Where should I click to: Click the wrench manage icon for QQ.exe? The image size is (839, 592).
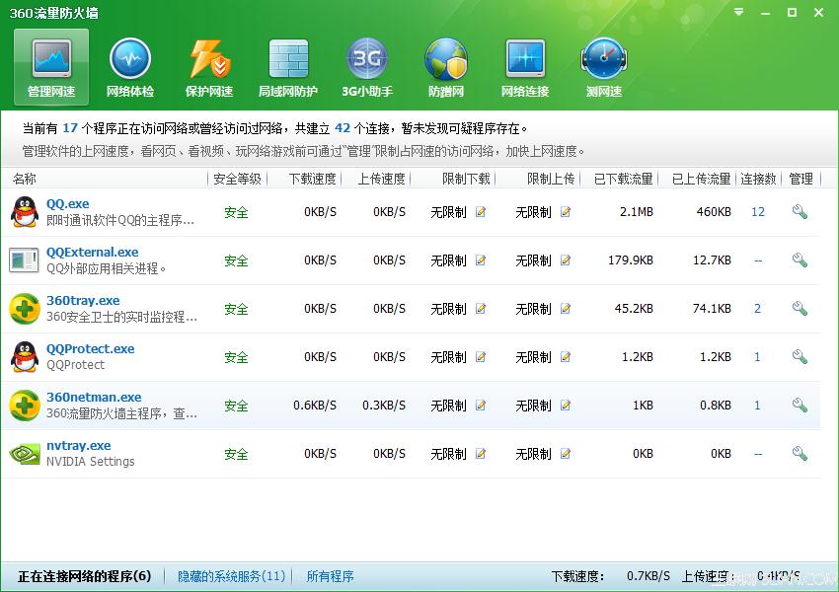point(800,211)
